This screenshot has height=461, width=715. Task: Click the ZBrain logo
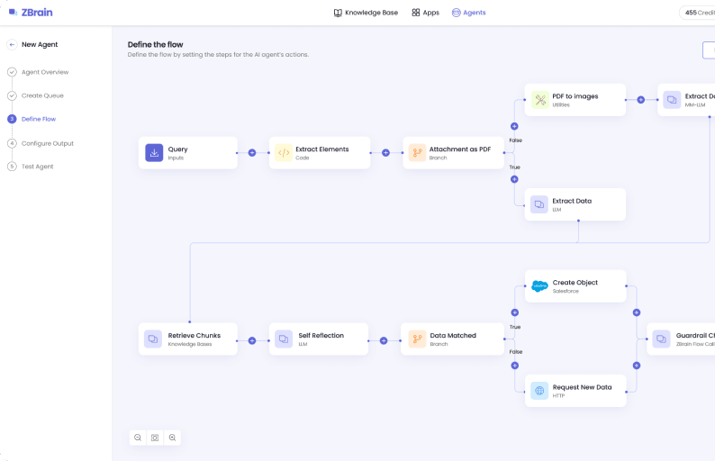31,13
